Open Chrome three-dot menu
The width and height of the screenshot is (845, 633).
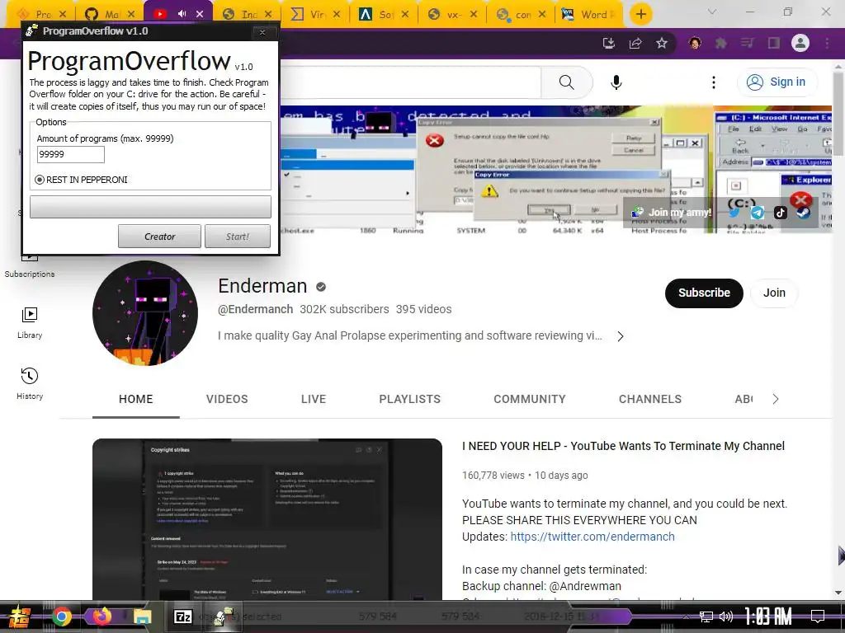tap(827, 43)
